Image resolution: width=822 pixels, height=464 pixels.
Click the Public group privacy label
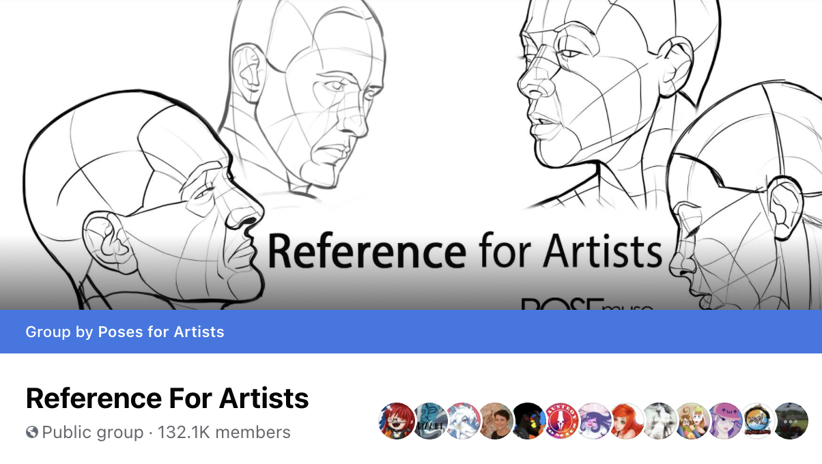pos(93,432)
